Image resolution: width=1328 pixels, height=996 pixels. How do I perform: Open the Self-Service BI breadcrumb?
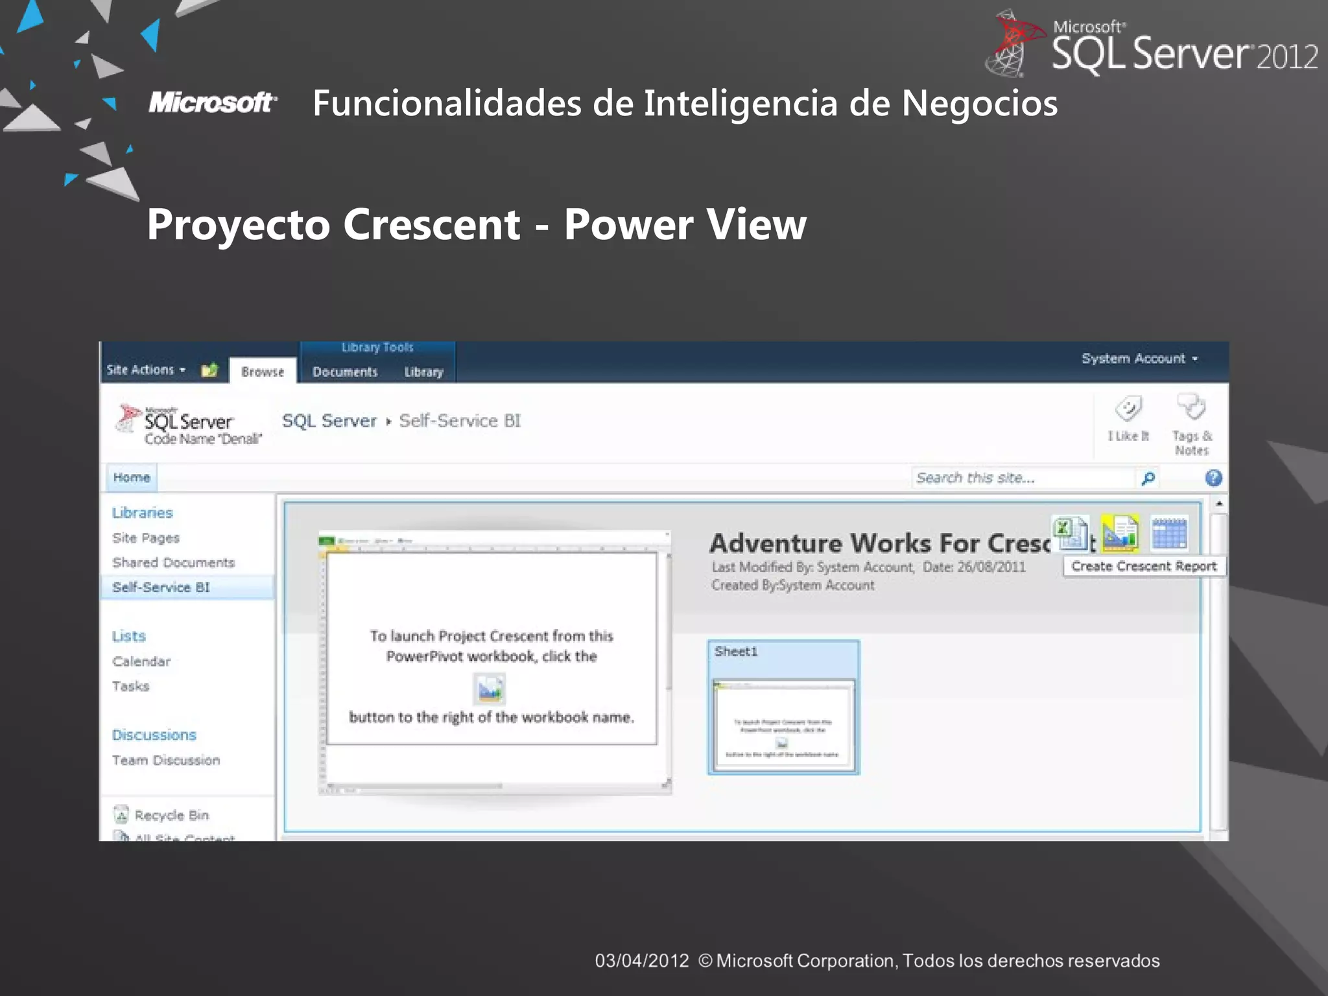click(x=460, y=421)
